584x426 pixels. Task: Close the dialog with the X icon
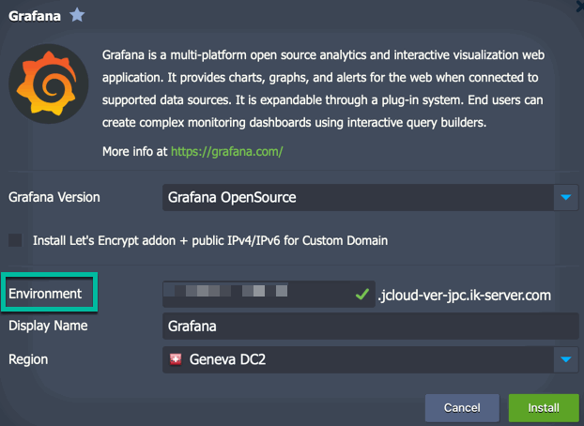tap(580, 6)
